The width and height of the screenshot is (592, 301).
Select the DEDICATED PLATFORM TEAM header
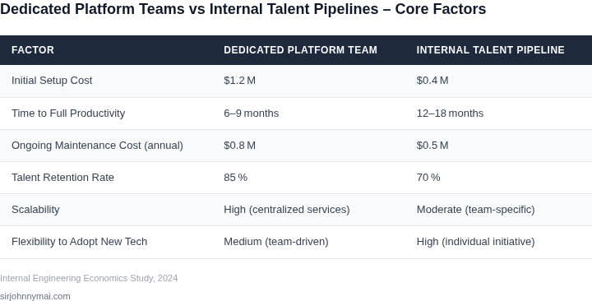[x=301, y=50]
